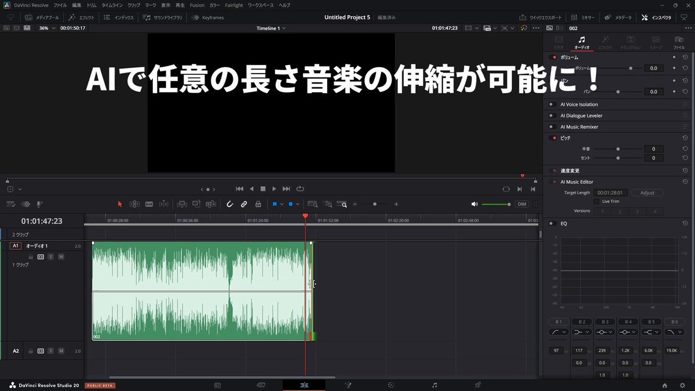Fit full timeline zoom icon
This screenshot has height=391, width=695.
[x=313, y=204]
